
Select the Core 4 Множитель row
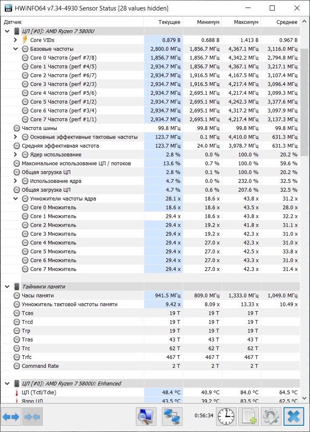coord(150,243)
